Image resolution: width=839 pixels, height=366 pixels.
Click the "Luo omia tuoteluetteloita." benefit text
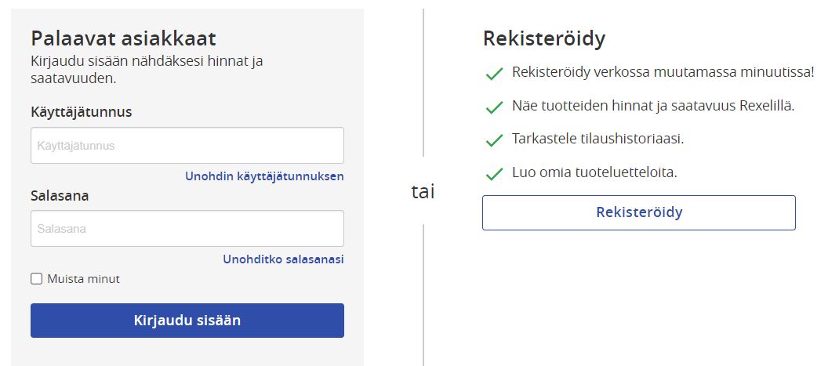tap(594, 172)
